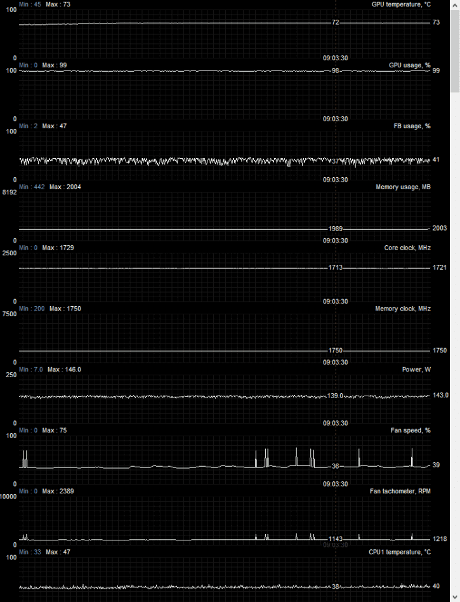Click the Memory usage, MB label
The image size is (460, 602).
pos(403,187)
